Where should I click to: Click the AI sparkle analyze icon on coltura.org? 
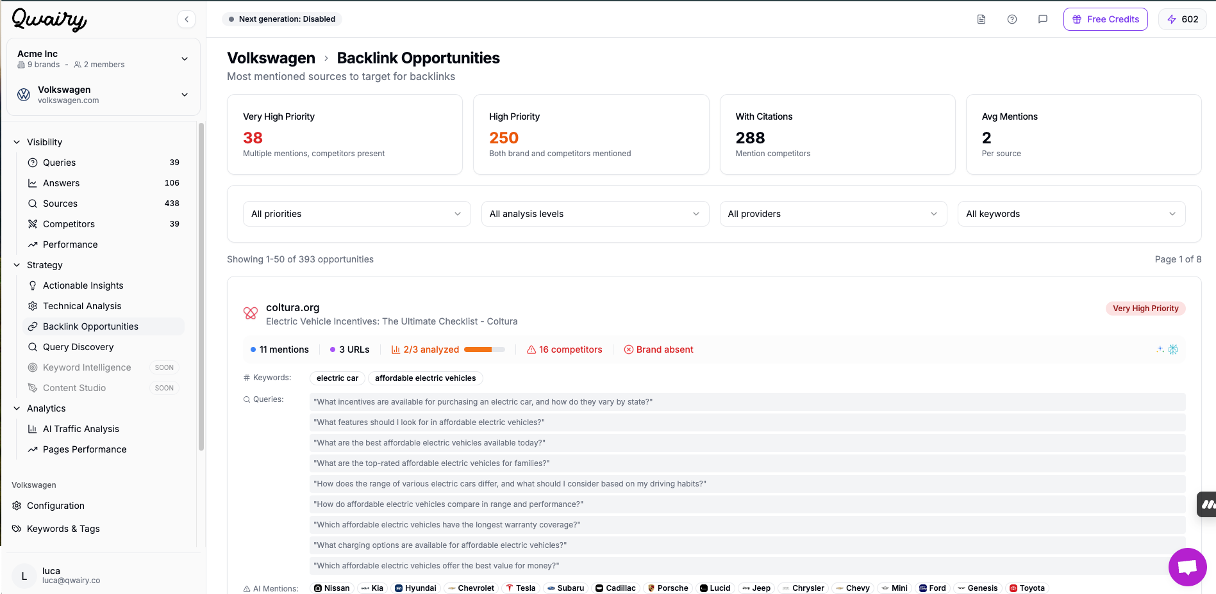click(x=1160, y=349)
